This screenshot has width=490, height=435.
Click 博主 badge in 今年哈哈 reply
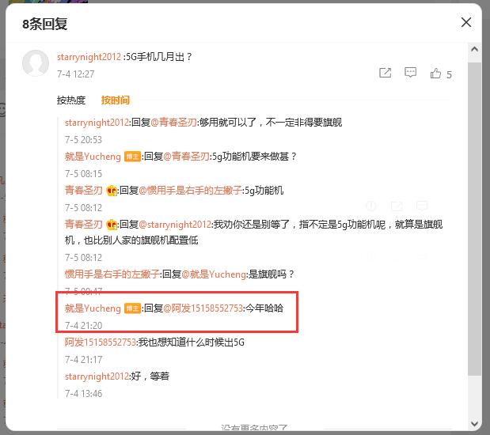(x=132, y=308)
